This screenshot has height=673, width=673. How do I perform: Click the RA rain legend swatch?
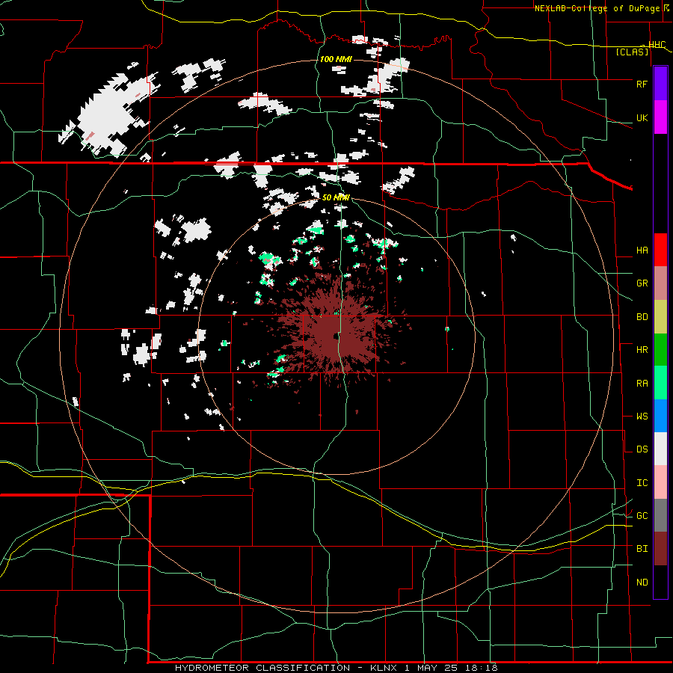pos(660,382)
